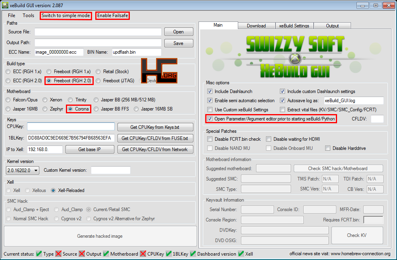The width and height of the screenshot is (397, 260).
Task: Tick Disable FCRT.bin check checkbox
Action: tap(210, 139)
